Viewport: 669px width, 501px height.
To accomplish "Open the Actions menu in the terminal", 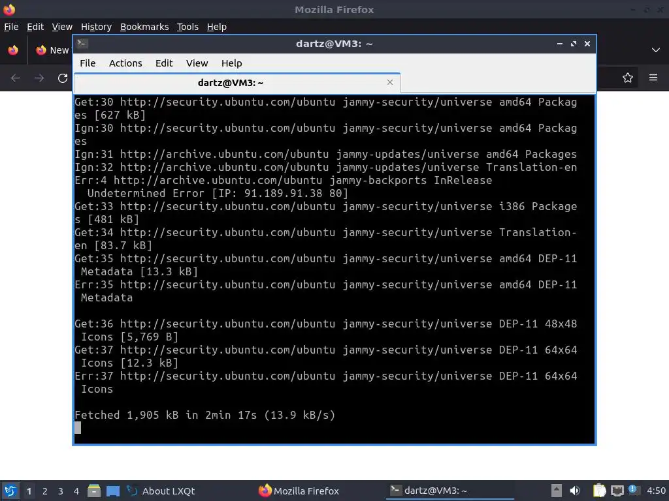I will tap(125, 63).
